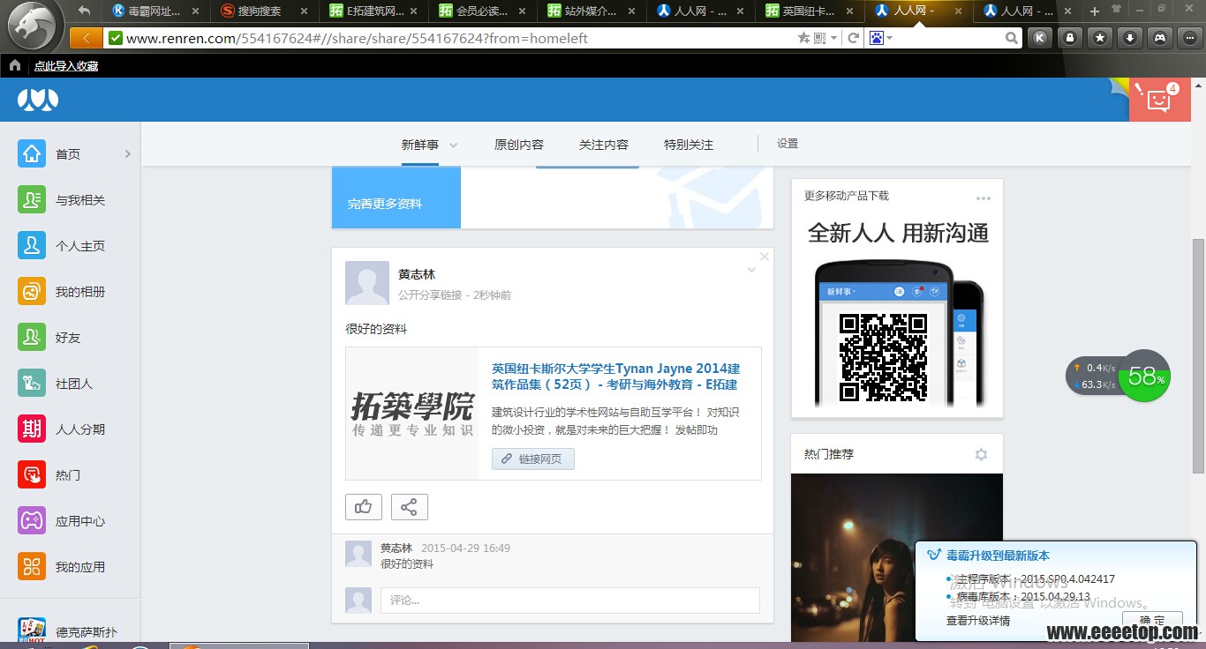Click the QR code in mobile download panel
1206x649 pixels.
(x=883, y=357)
